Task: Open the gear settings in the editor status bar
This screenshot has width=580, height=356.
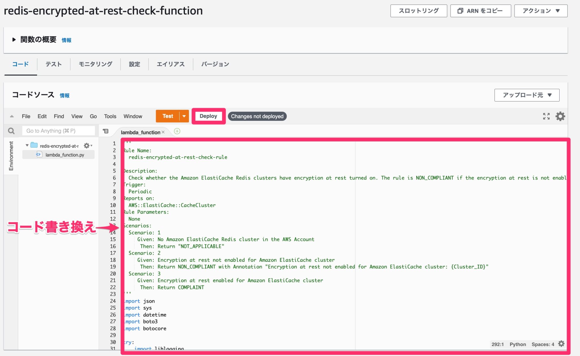Action: tap(561, 344)
